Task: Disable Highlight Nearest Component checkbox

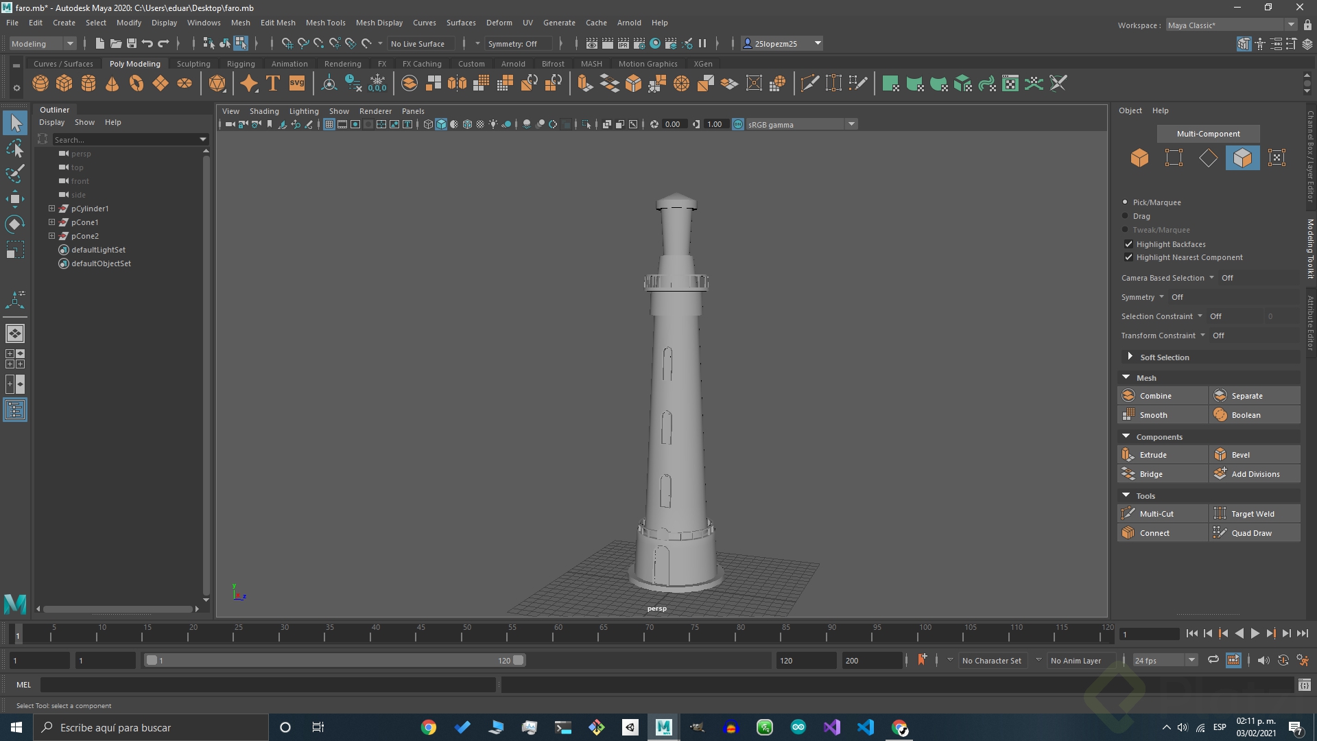Action: (1128, 257)
